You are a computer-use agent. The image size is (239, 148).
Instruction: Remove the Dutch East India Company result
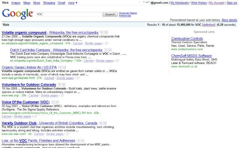pyautogui.click(x=110, y=50)
